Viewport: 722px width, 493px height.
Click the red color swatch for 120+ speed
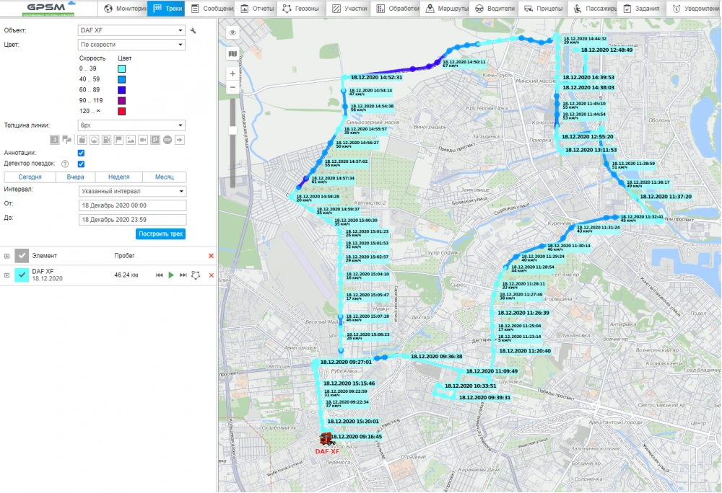coord(122,111)
